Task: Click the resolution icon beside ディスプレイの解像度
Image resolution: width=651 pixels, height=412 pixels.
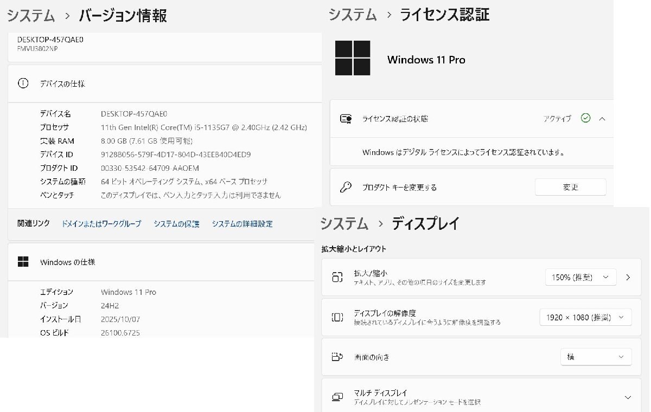Action: tap(337, 317)
